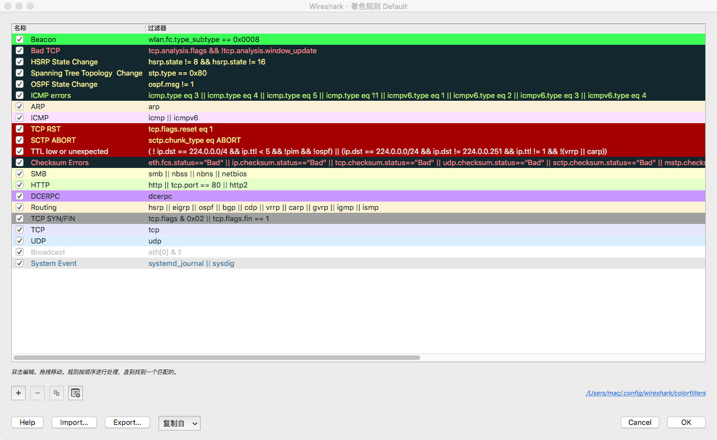Select the HSRP State Change rule name
The width and height of the screenshot is (717, 440).
[64, 62]
